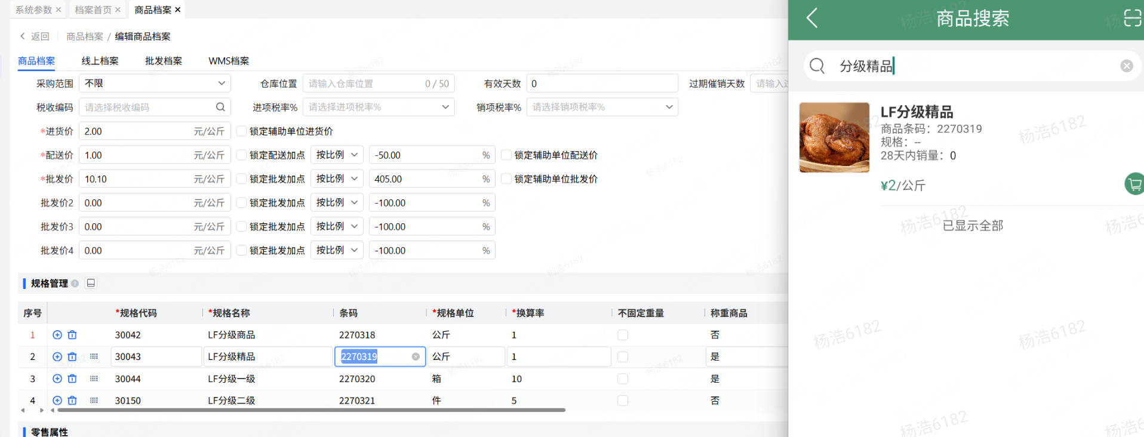Enable 锁定配送加点 checkbox

pos(242,155)
